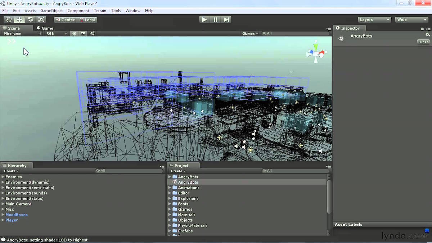Click the Scene view search field

(295, 33)
